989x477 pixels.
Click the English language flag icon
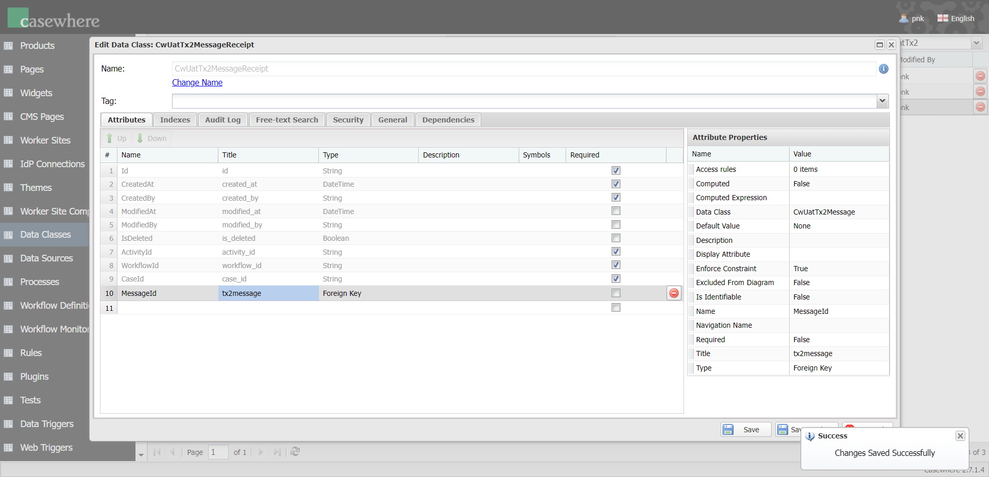tap(943, 19)
